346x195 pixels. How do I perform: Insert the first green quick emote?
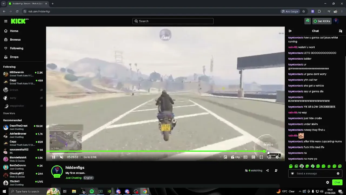291,166
